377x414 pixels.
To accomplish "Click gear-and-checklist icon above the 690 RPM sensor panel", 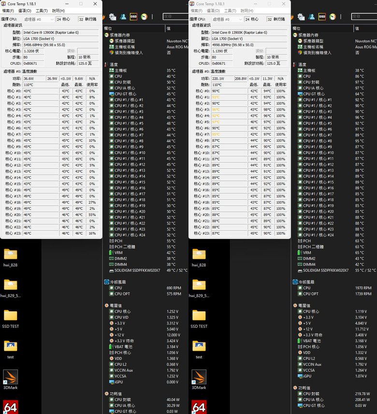I will pyautogui.click(x=113, y=16).
